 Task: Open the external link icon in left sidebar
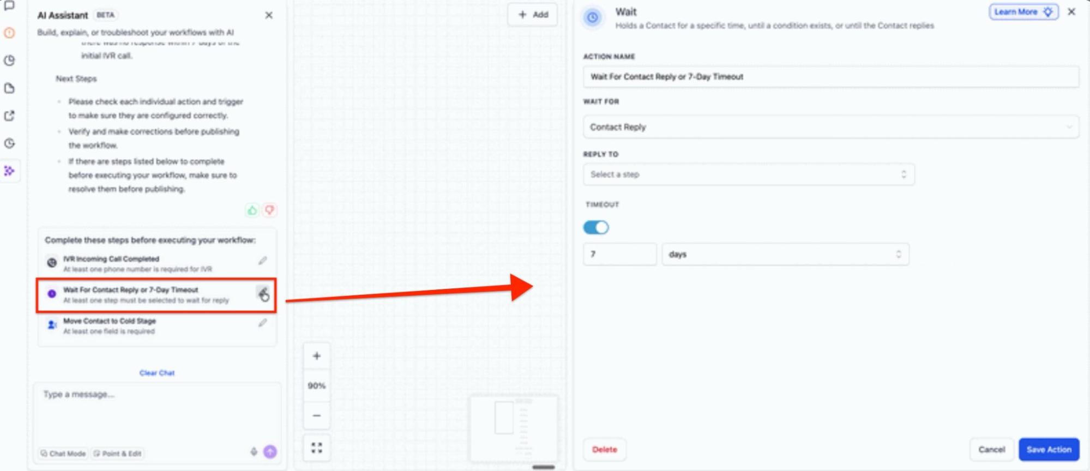click(9, 116)
